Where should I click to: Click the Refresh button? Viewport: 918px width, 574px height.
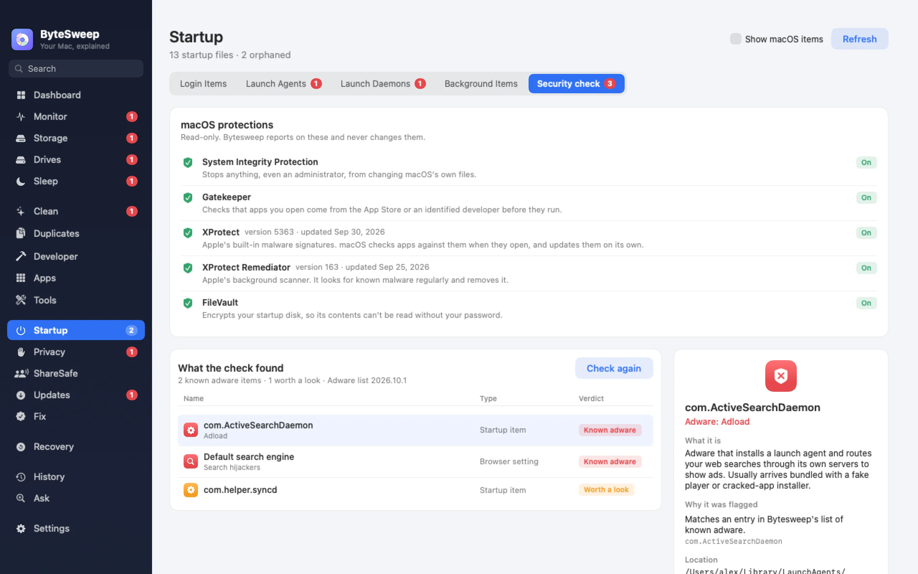pyautogui.click(x=860, y=39)
